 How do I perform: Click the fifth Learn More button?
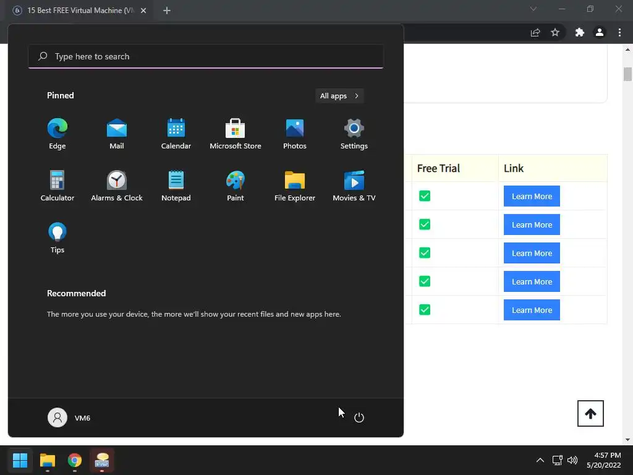532,310
